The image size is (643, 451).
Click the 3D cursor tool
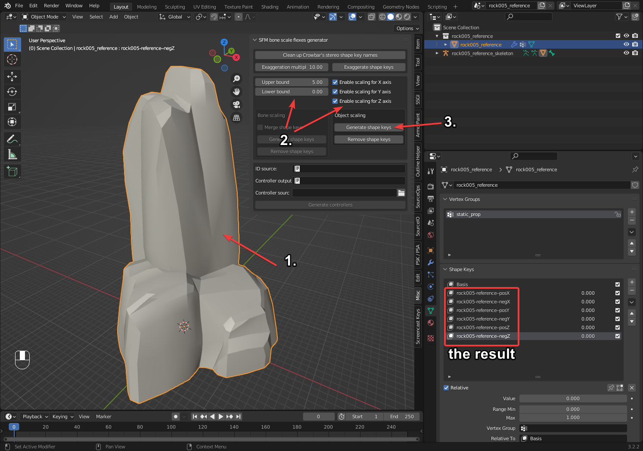click(x=12, y=59)
